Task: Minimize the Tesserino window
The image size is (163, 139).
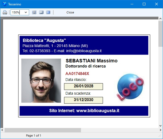Action: tap(132, 4)
